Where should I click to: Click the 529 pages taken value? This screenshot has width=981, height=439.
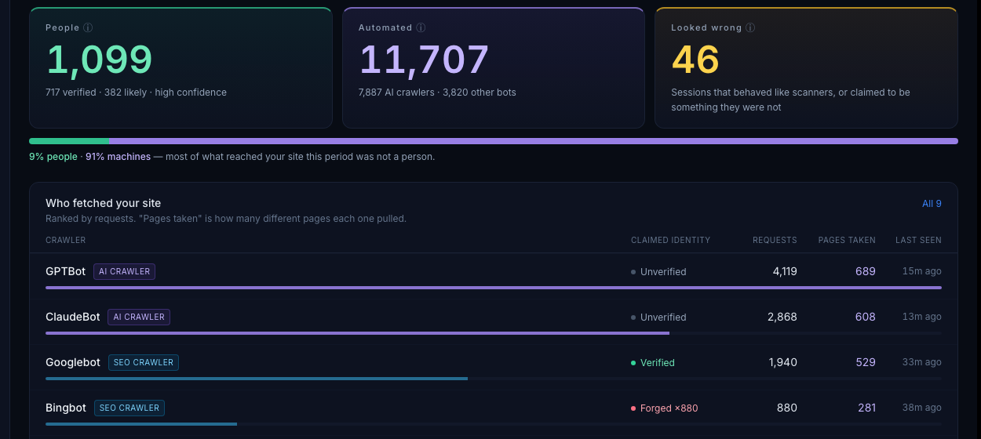[x=866, y=362]
